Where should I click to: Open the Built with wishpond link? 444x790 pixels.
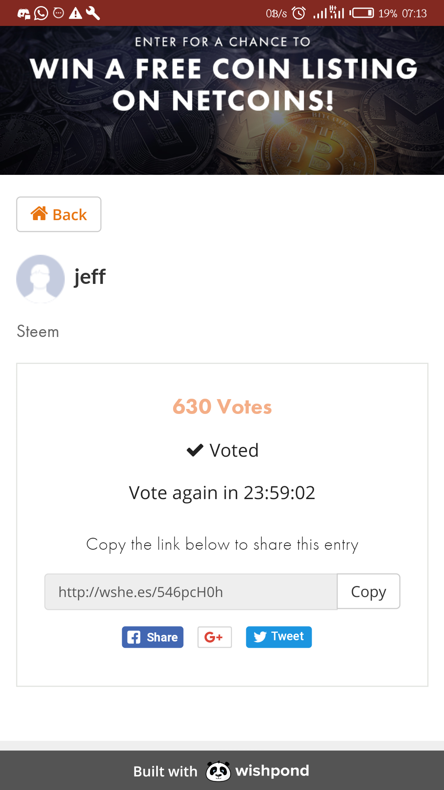(222, 771)
